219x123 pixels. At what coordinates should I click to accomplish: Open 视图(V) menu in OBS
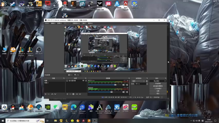click(x=59, y=23)
